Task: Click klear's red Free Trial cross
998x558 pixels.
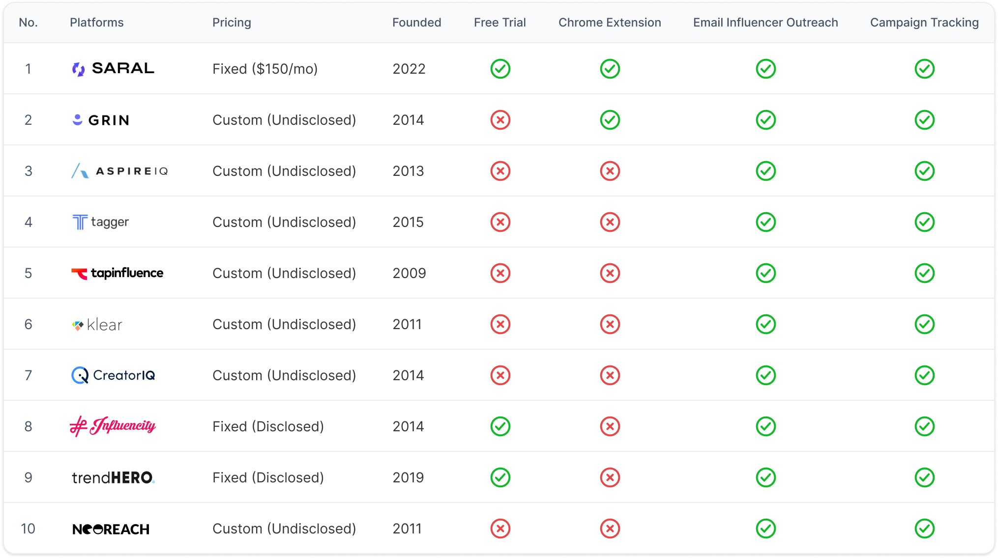Action: tap(500, 324)
